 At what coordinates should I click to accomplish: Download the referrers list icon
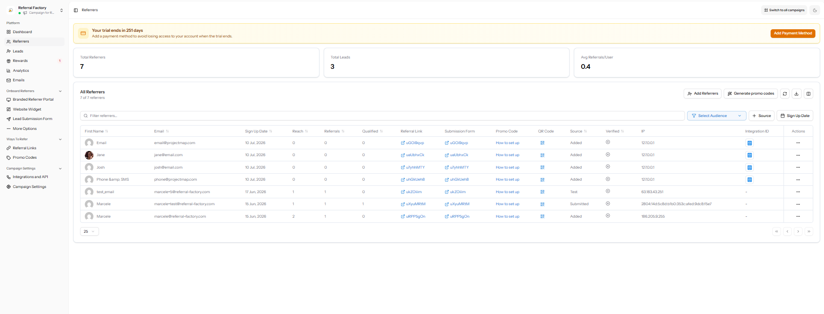(796, 94)
